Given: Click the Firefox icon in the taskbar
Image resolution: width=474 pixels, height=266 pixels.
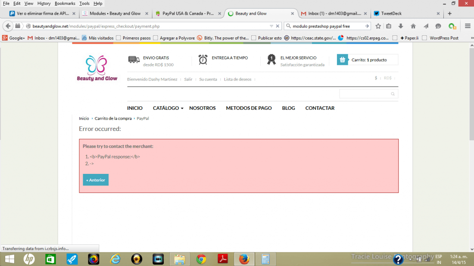Looking at the screenshot, I should click(244, 259).
